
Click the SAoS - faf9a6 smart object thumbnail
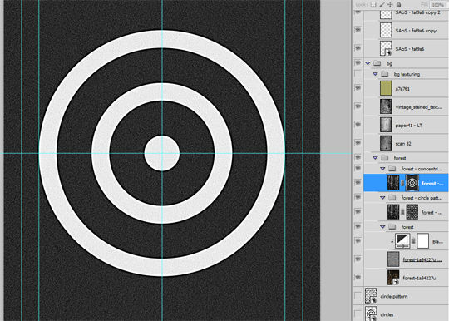pos(386,48)
